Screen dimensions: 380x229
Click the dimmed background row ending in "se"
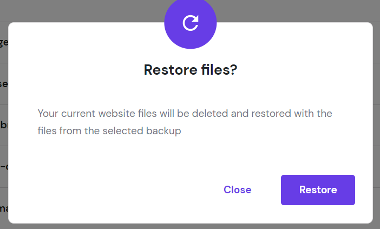[x=4, y=84]
